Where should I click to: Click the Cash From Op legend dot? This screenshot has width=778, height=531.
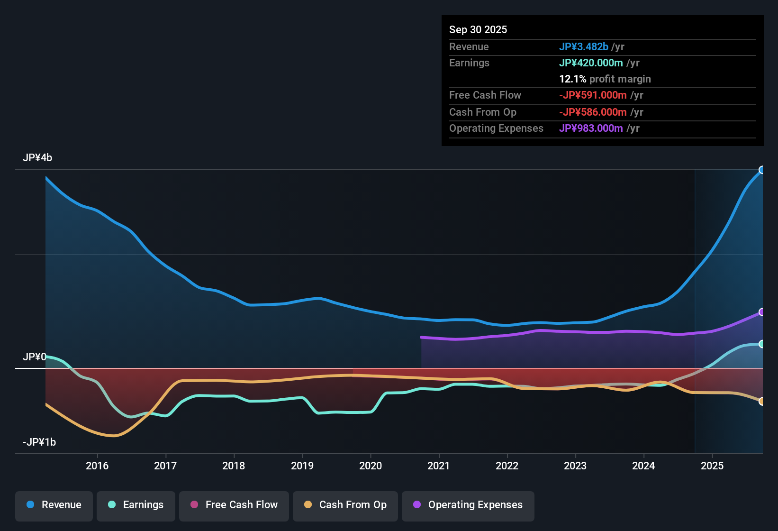point(308,505)
